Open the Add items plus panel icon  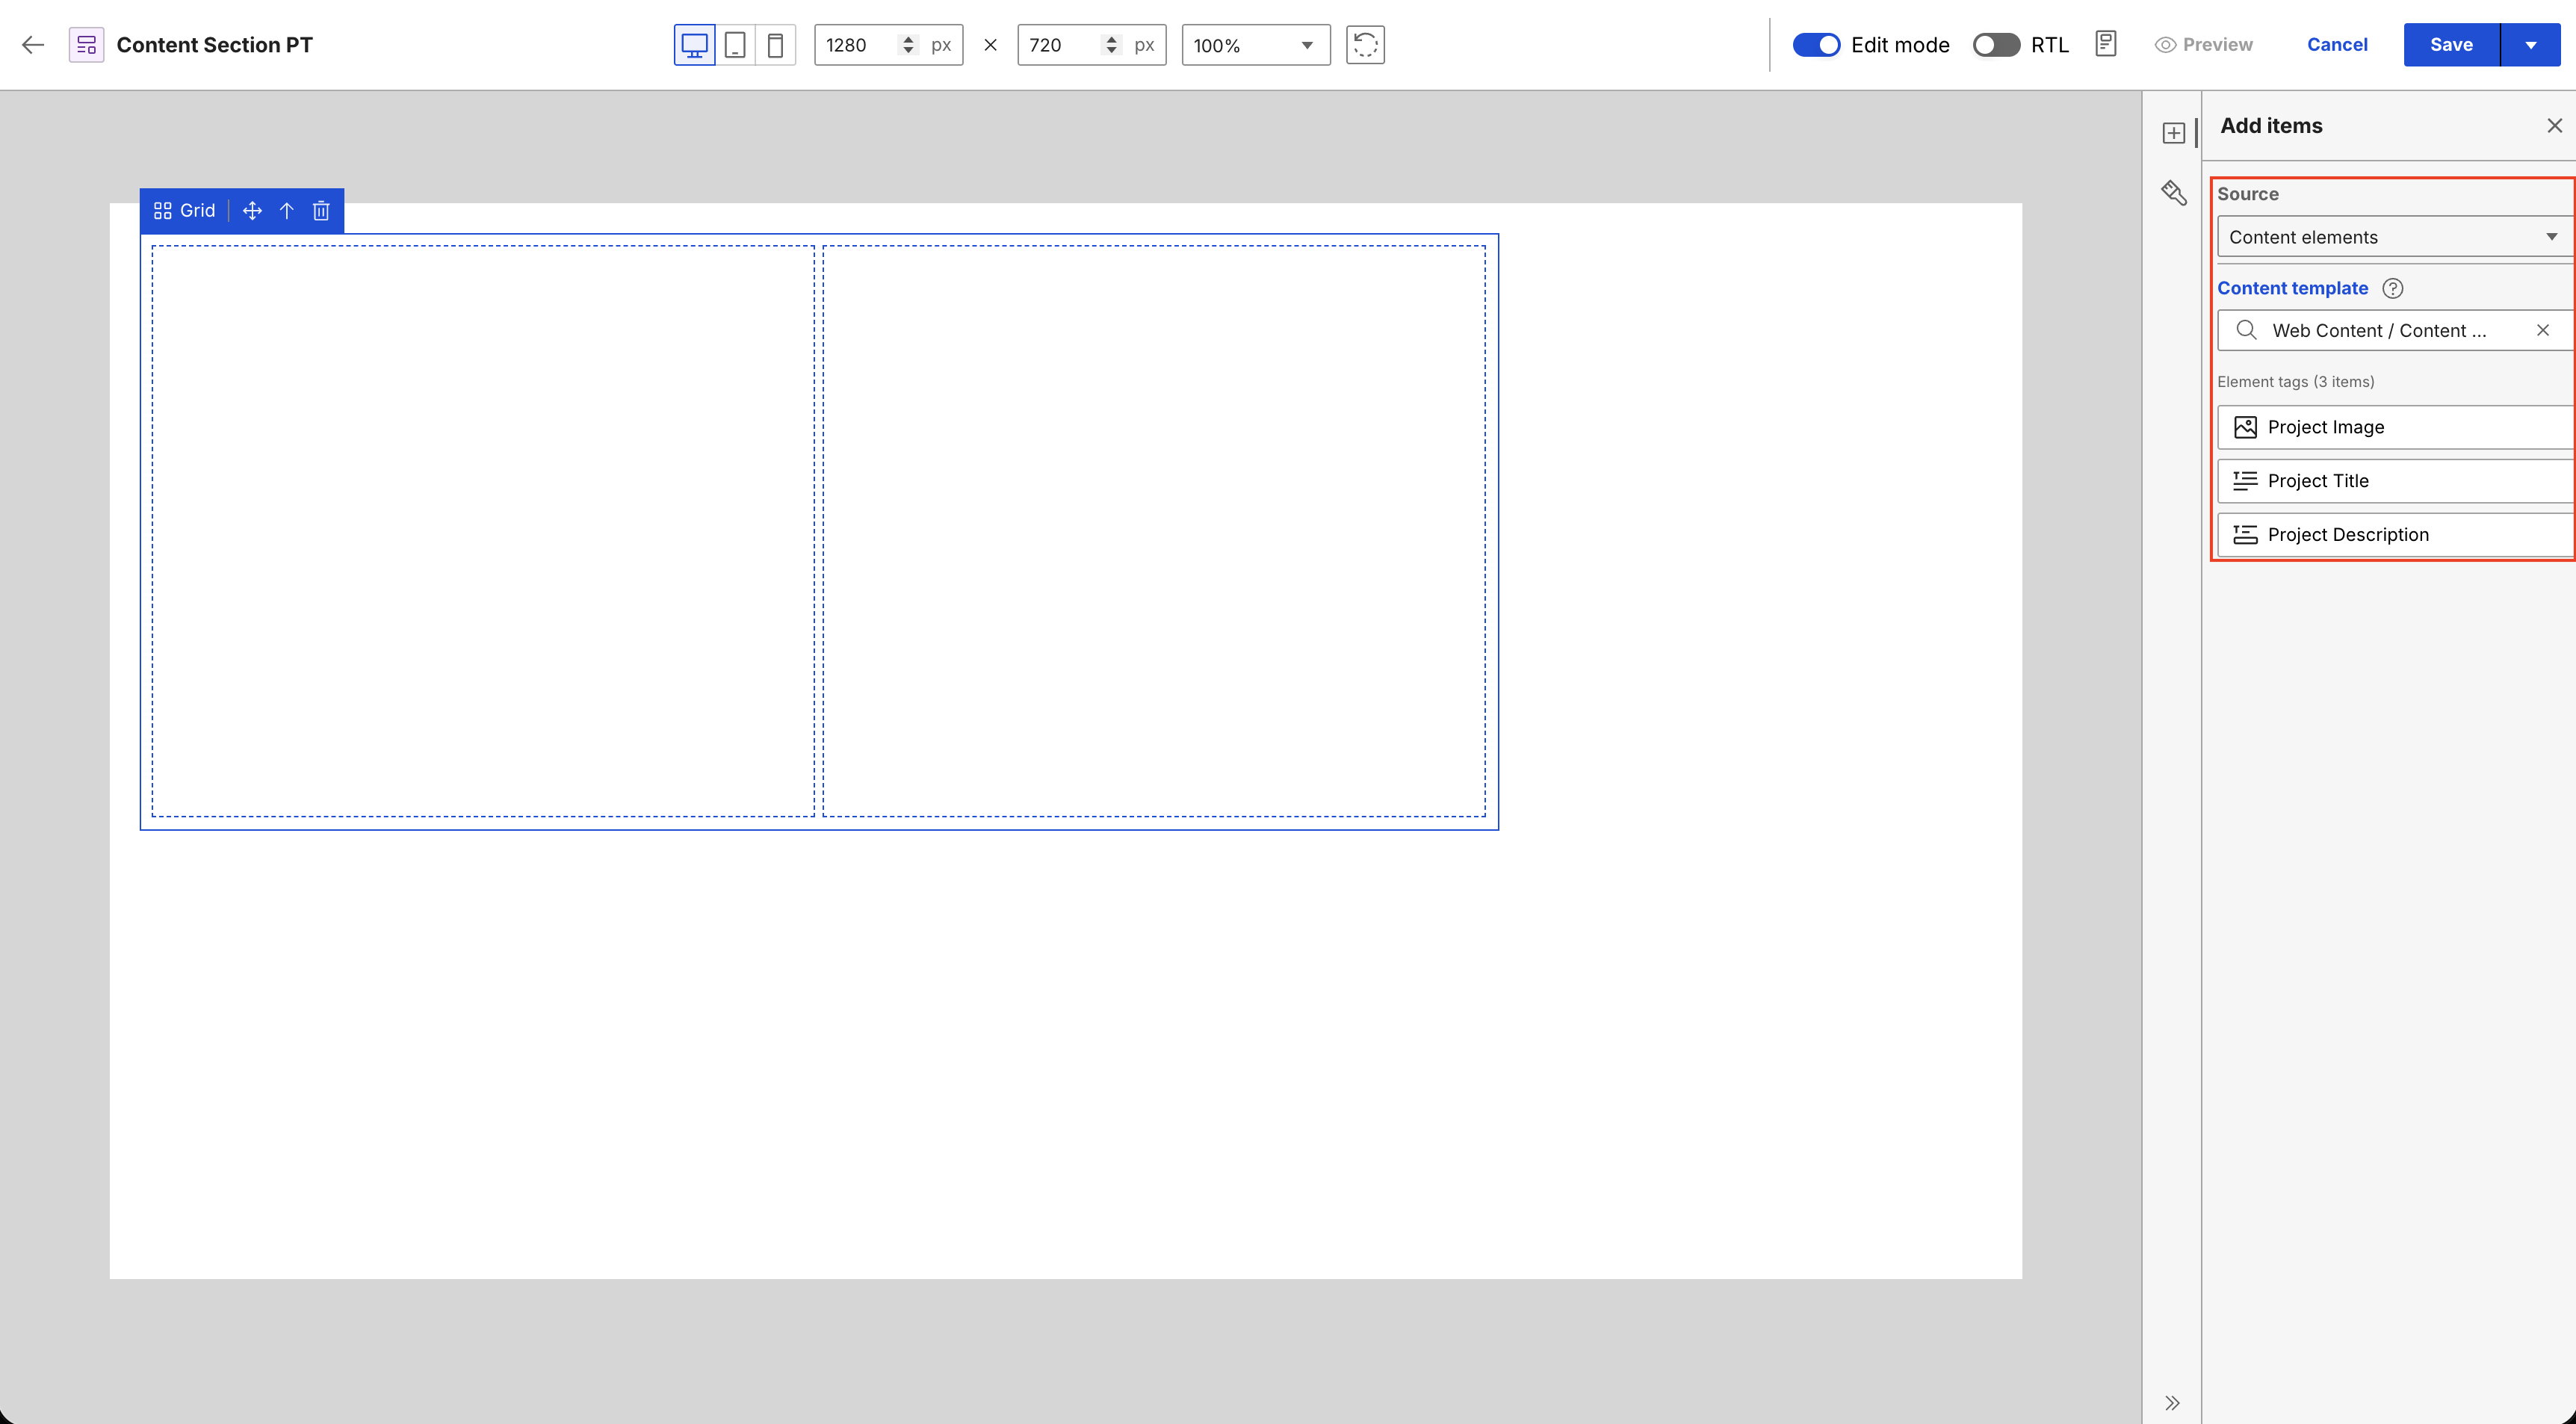click(x=2173, y=133)
